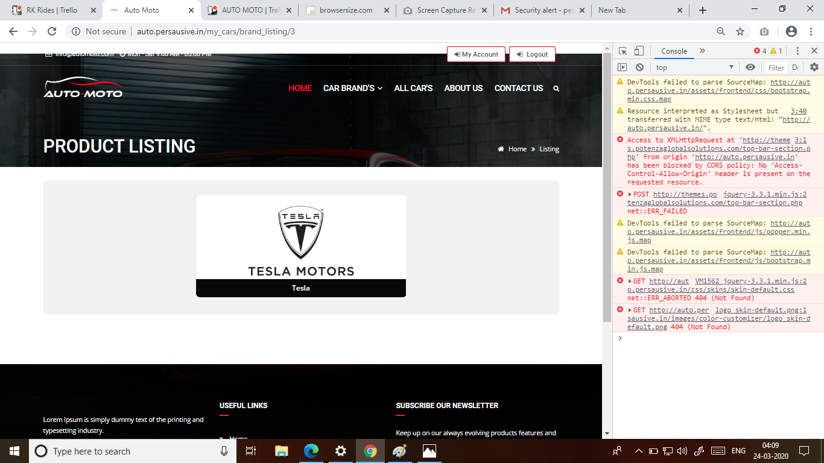Select the Console tab in DevTools

(674, 51)
